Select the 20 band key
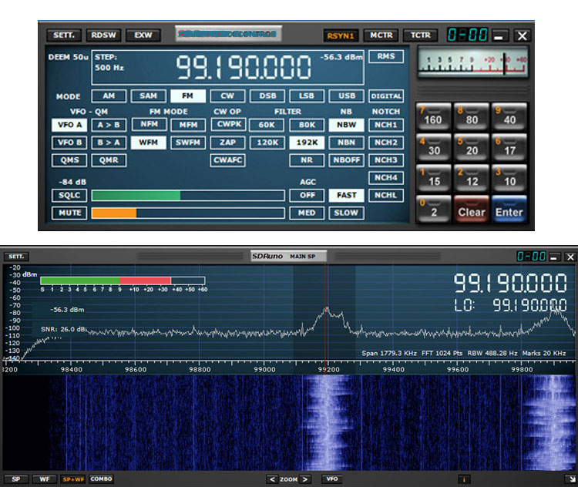Image resolution: width=578 pixels, height=487 pixels. point(471,148)
